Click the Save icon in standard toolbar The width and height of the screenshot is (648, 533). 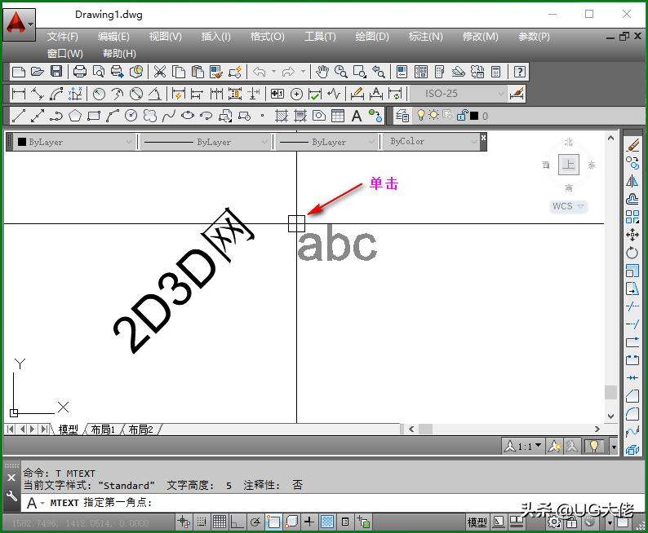pos(56,72)
